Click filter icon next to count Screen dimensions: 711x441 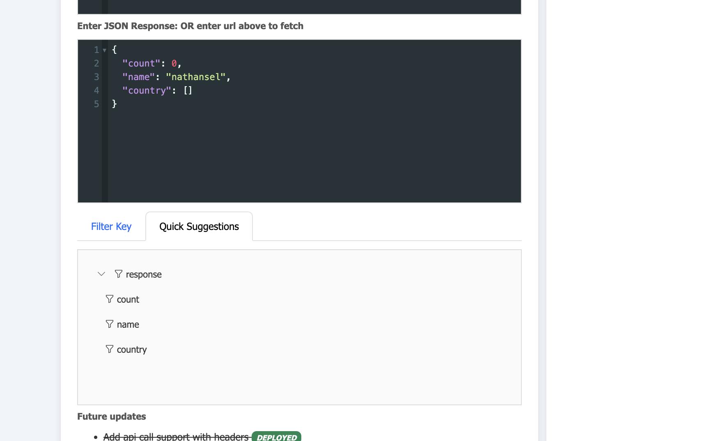point(110,299)
